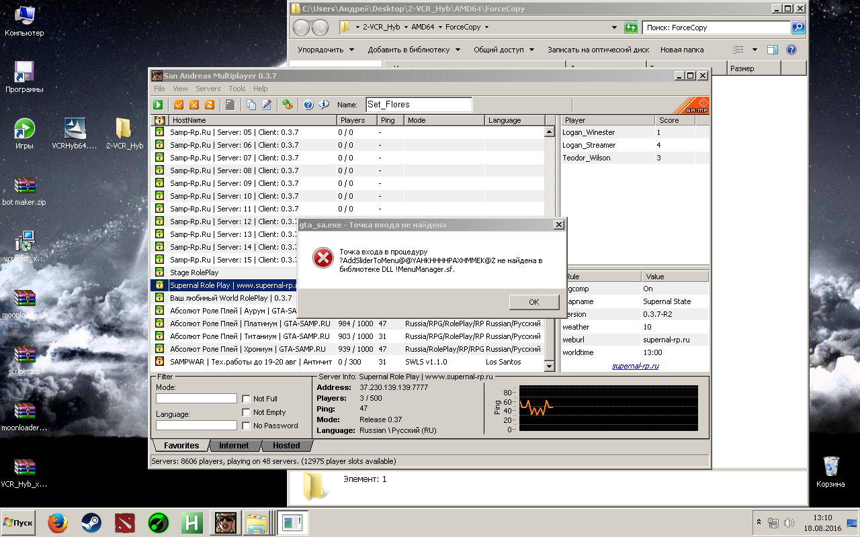The image size is (860, 537).
Task: Click the server list scrollbar down arrow
Action: pyautogui.click(x=549, y=366)
